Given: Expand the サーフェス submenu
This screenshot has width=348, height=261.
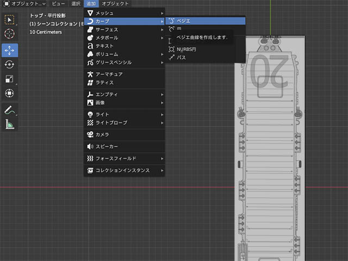Looking at the screenshot, I should coord(125,29).
